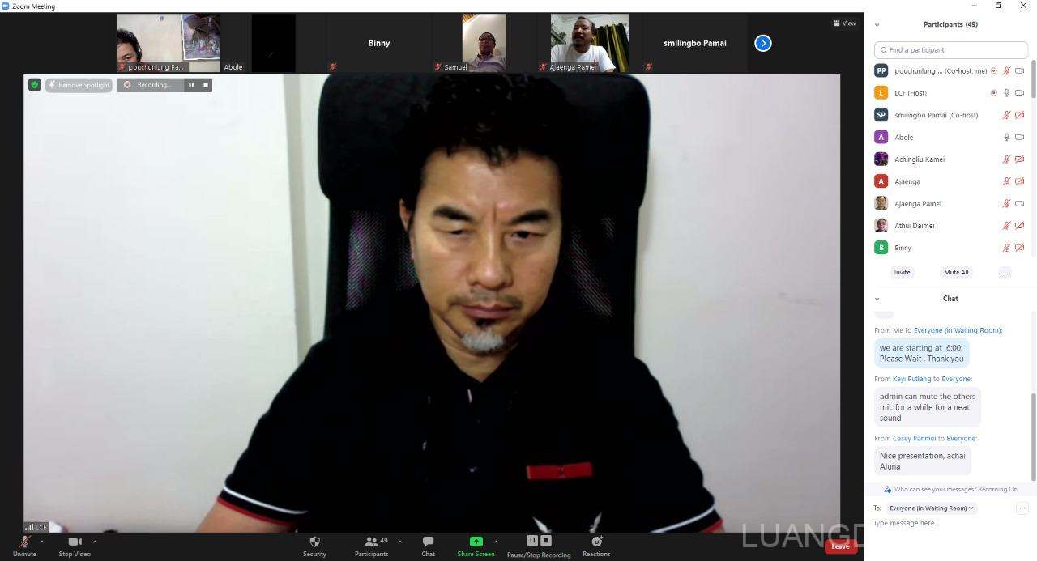This screenshot has height=561, width=1037.
Task: Click the Share Screen icon
Action: click(476, 542)
